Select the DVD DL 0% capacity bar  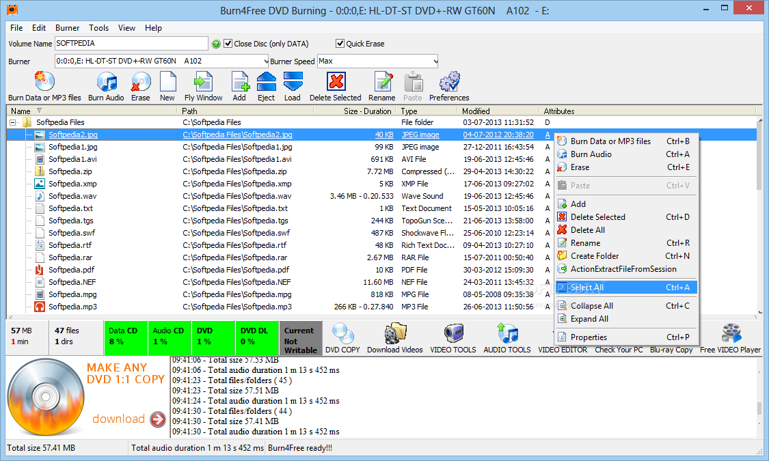pos(256,337)
